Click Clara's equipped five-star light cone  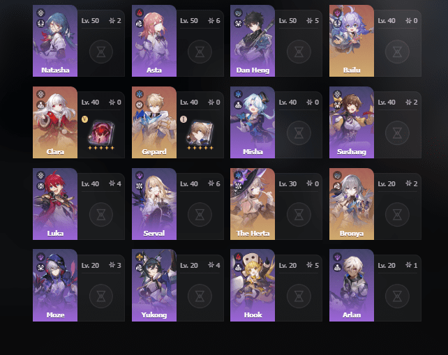click(101, 133)
